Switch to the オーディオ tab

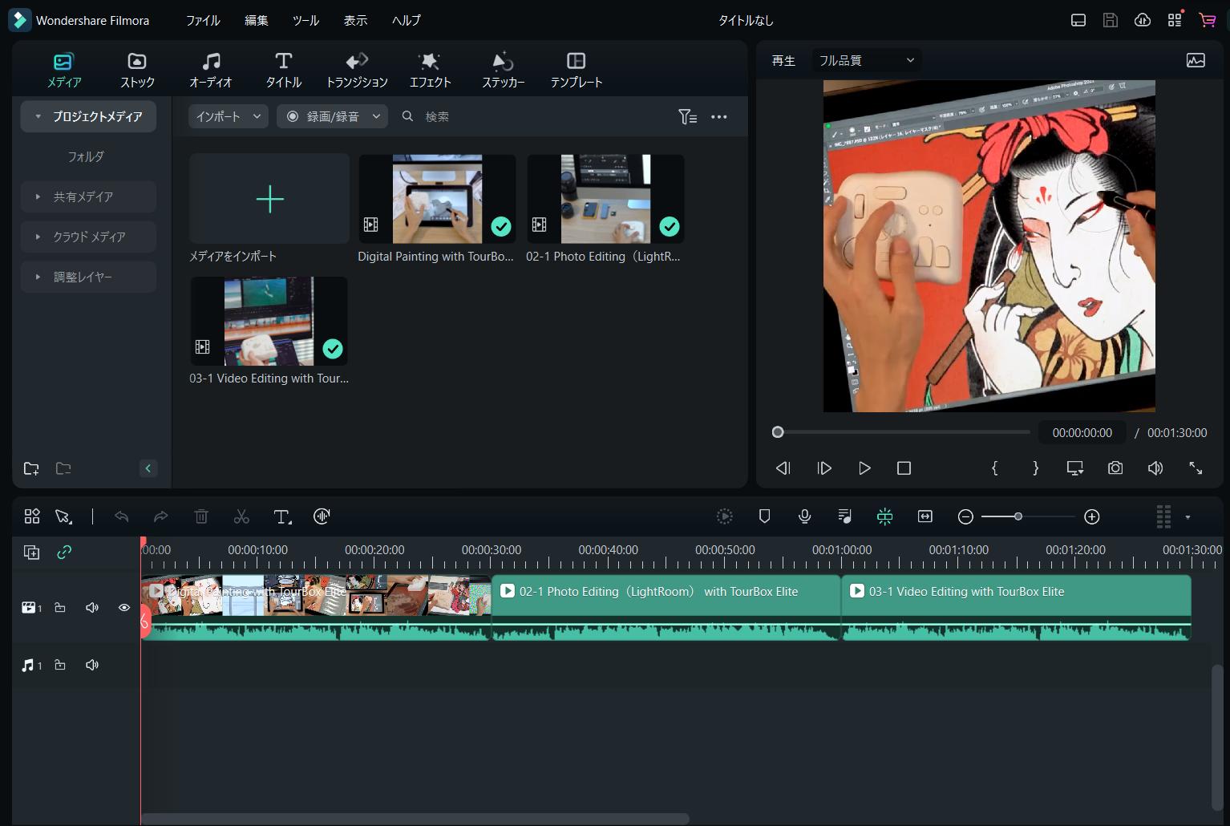[211, 70]
